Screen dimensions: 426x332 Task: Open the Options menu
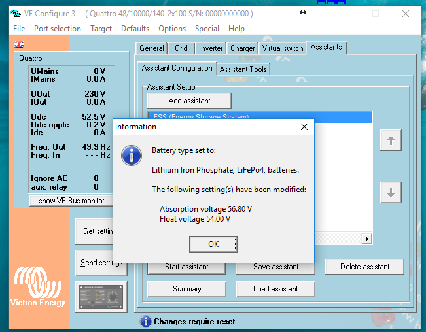pos(172,29)
